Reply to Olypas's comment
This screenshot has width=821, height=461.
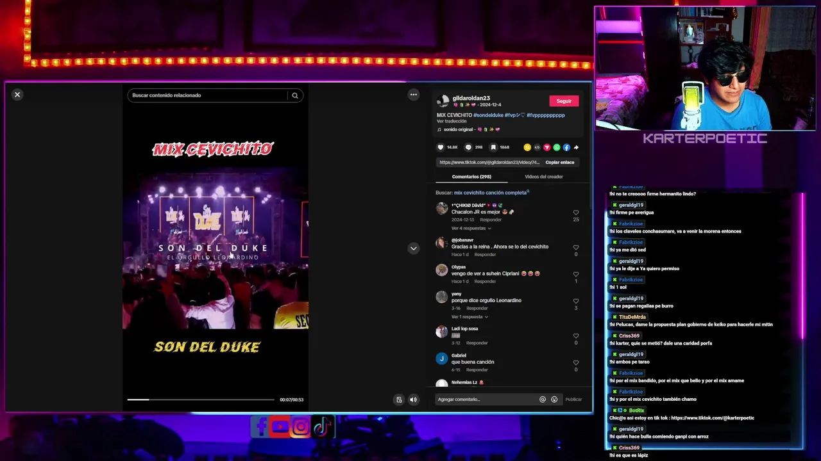click(x=485, y=282)
